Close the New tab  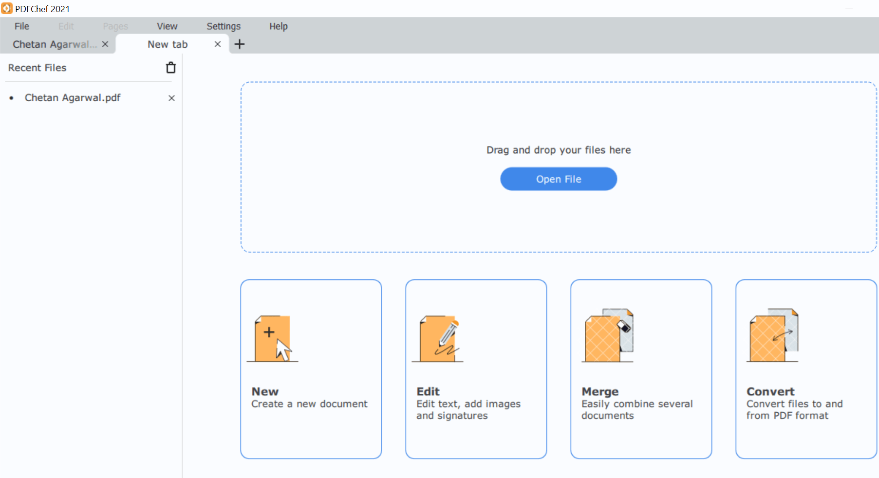(217, 44)
